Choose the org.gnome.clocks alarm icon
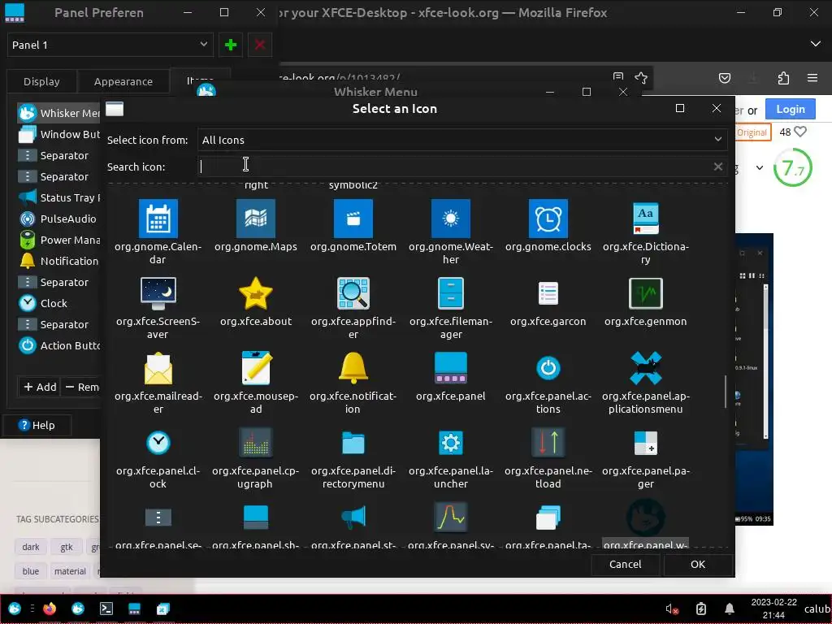 [x=548, y=219]
